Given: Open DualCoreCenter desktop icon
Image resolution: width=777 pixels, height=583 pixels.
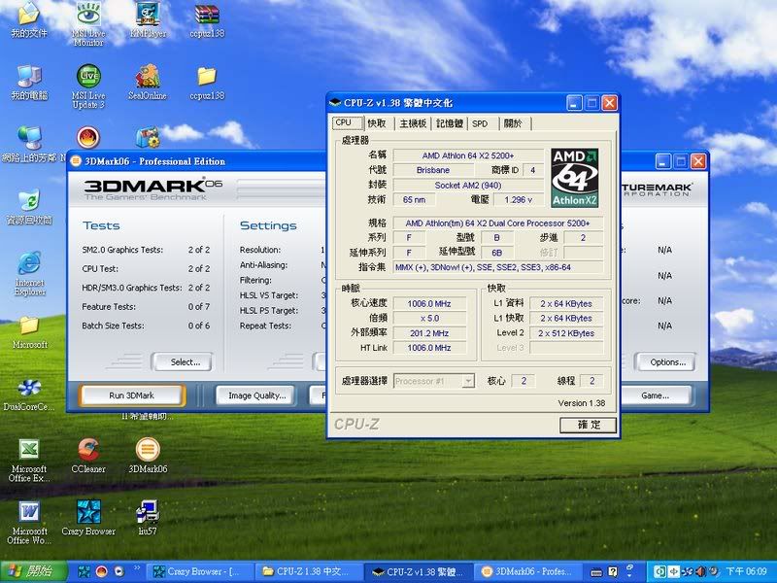Looking at the screenshot, I should click(x=29, y=388).
